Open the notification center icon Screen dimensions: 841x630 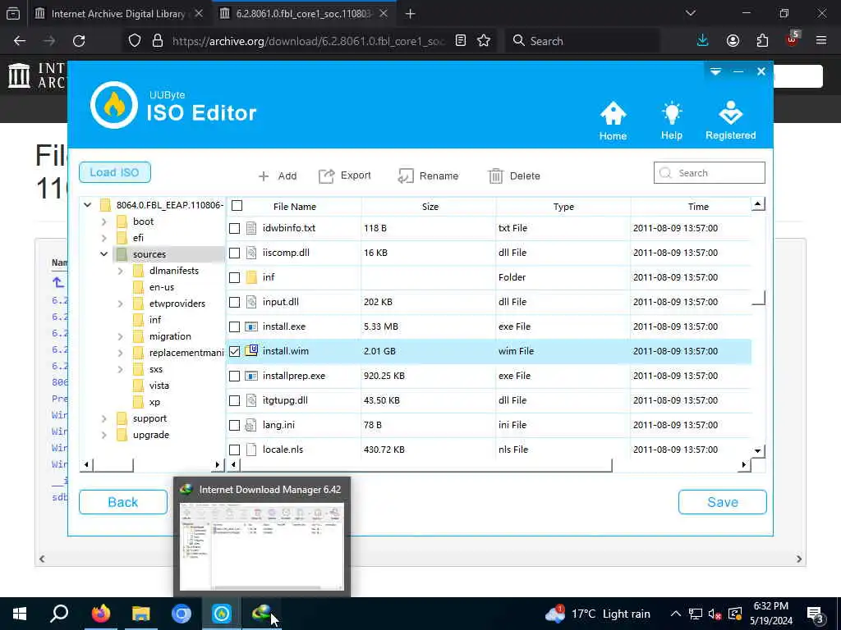coord(815,614)
